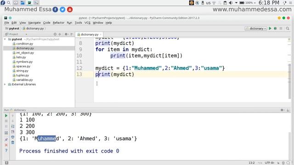Click the scroll-from-source target icon in the Project panel
The height and width of the screenshot is (165, 294).
(55, 34)
